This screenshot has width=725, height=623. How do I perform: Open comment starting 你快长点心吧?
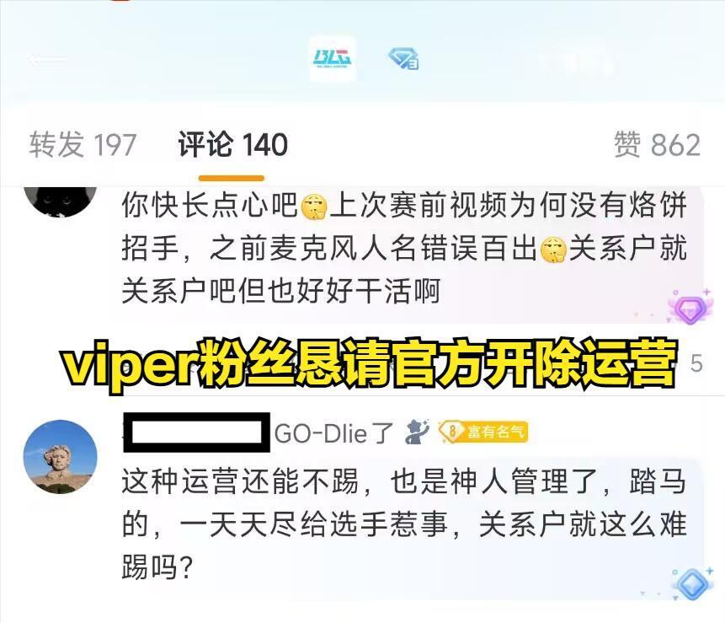click(404, 248)
